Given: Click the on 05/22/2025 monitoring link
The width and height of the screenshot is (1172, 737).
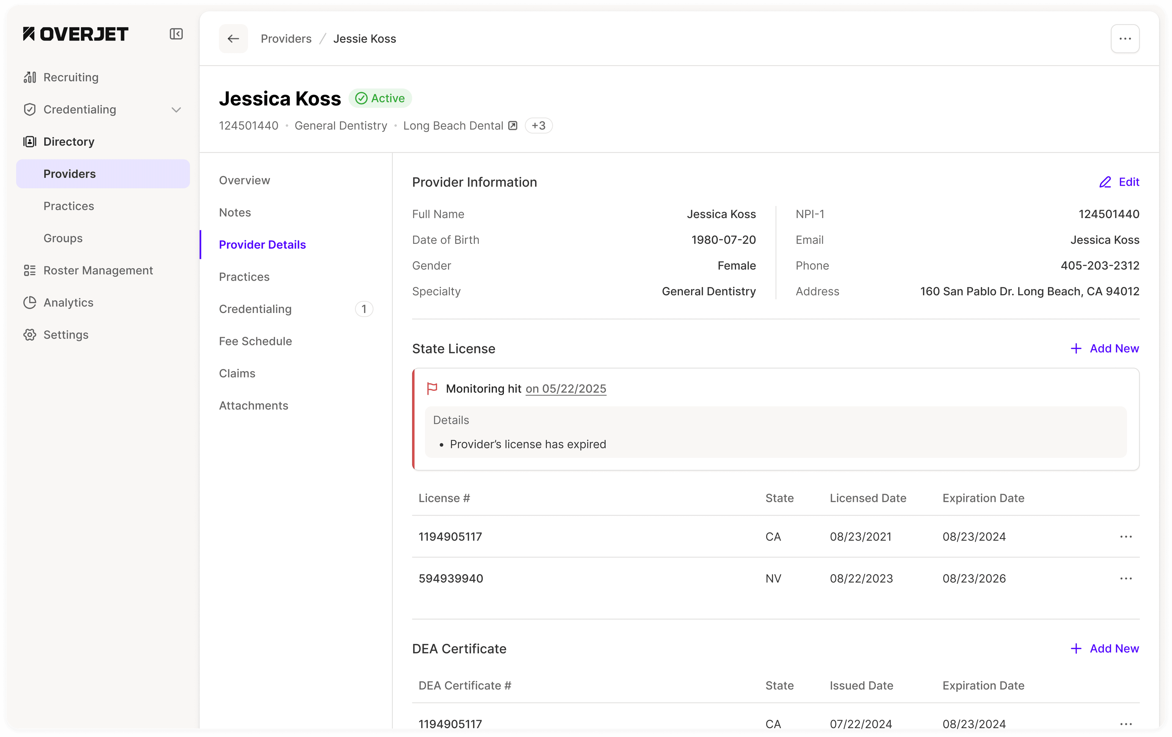Looking at the screenshot, I should [566, 389].
